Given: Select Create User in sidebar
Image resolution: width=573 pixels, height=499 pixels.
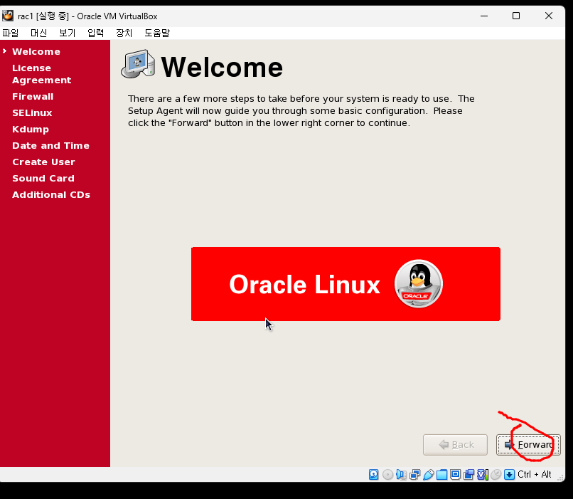Looking at the screenshot, I should [x=43, y=162].
